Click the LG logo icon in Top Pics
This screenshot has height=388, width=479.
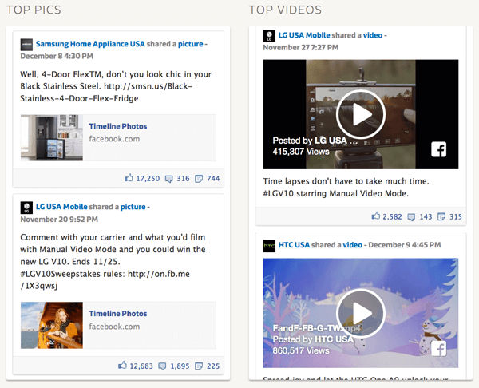coord(26,206)
